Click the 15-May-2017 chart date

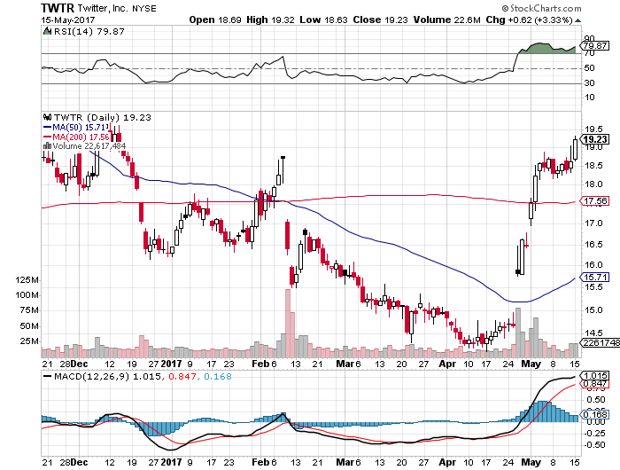coord(67,20)
